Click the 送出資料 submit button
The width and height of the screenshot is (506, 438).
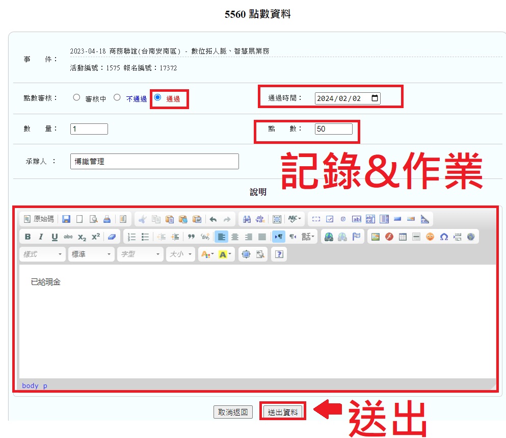tap(283, 412)
